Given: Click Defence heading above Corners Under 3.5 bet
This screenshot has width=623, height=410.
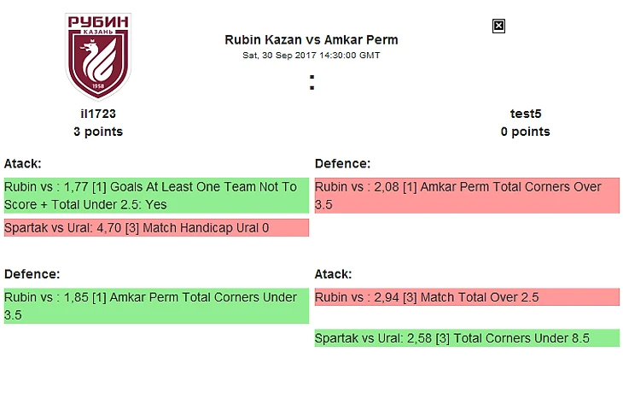Looking at the screenshot, I should point(32,274).
